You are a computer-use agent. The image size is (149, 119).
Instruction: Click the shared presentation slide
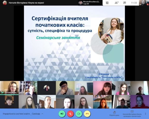pyautogui.click(x=74, y=43)
